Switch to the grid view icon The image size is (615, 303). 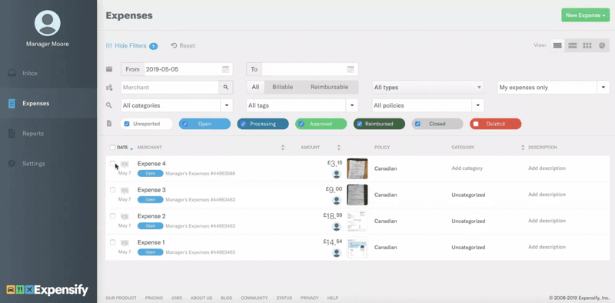click(587, 45)
